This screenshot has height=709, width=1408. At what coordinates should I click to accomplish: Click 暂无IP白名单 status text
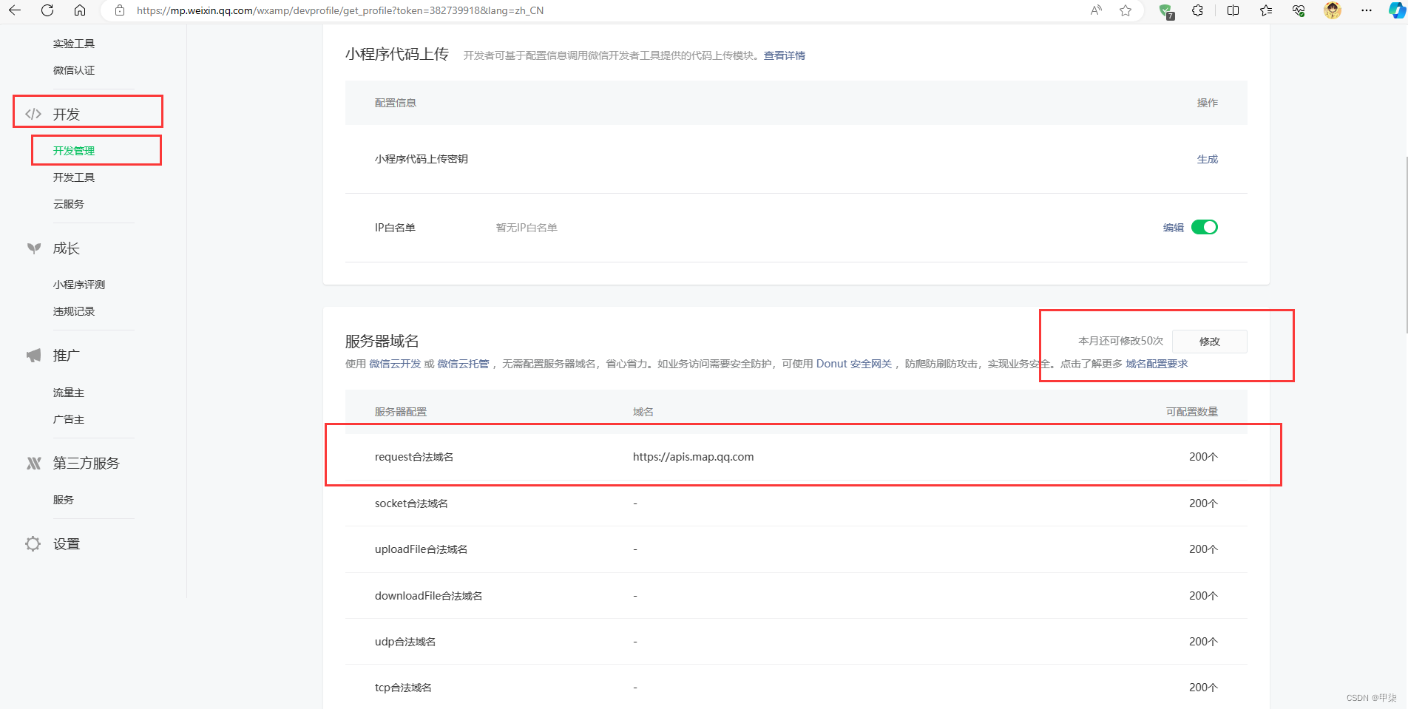(x=527, y=228)
